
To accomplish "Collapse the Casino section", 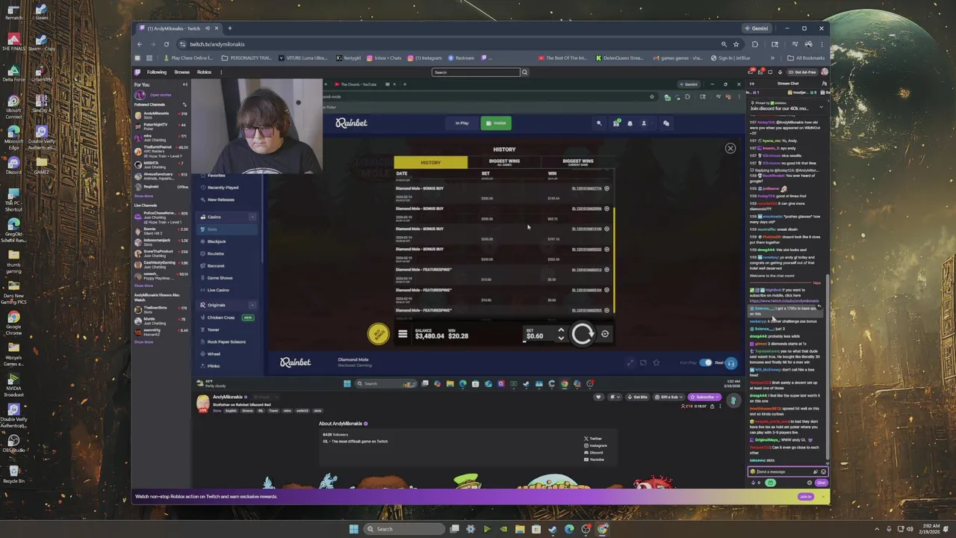I will [x=252, y=217].
